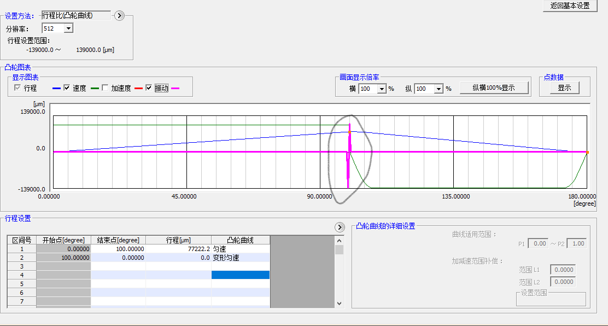608x326 pixels.
Task: Click the 显示 button under 点数据
Action: pyautogui.click(x=564, y=88)
